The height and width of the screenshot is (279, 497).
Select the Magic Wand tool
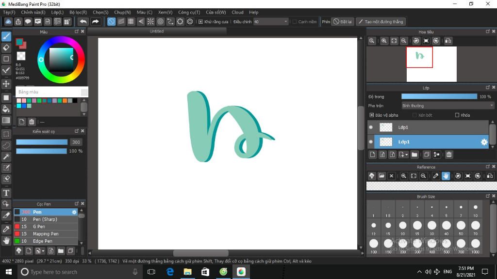(6, 156)
